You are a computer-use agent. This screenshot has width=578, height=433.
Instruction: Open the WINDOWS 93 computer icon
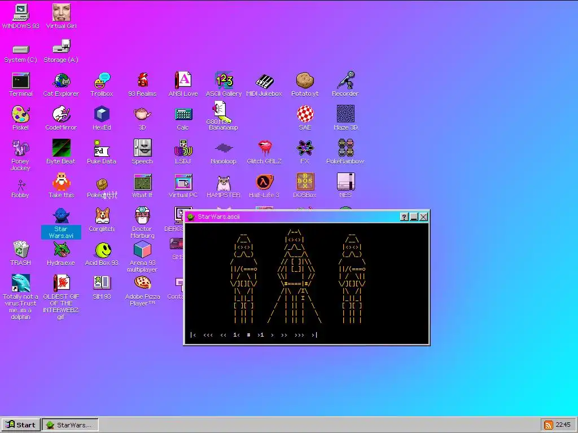tap(21, 16)
